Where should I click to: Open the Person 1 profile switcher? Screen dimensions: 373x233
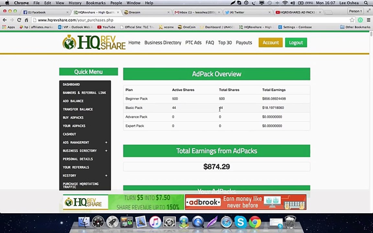coord(356,11)
